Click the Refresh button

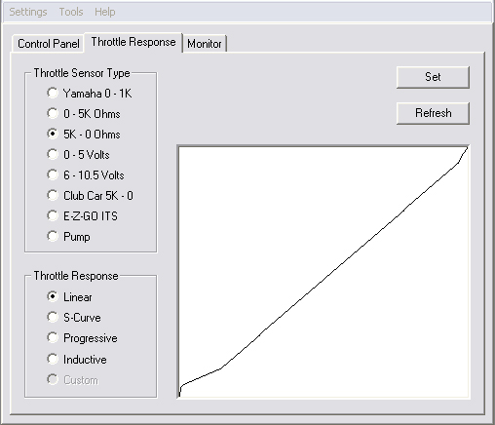[x=433, y=113]
